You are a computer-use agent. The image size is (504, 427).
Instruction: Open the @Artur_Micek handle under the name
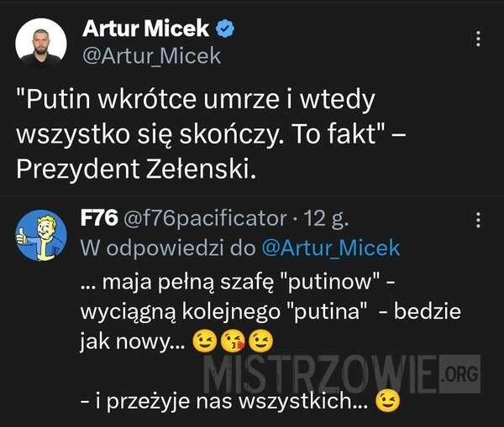coord(152,56)
